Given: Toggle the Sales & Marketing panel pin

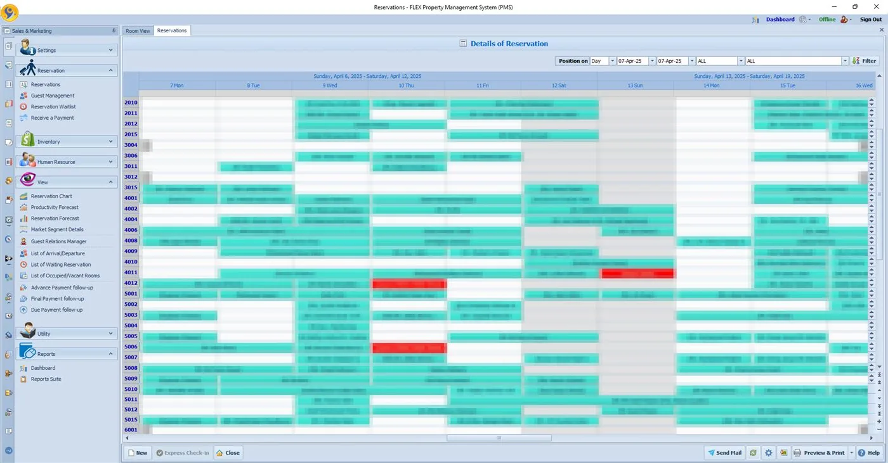Looking at the screenshot, I should (x=114, y=30).
